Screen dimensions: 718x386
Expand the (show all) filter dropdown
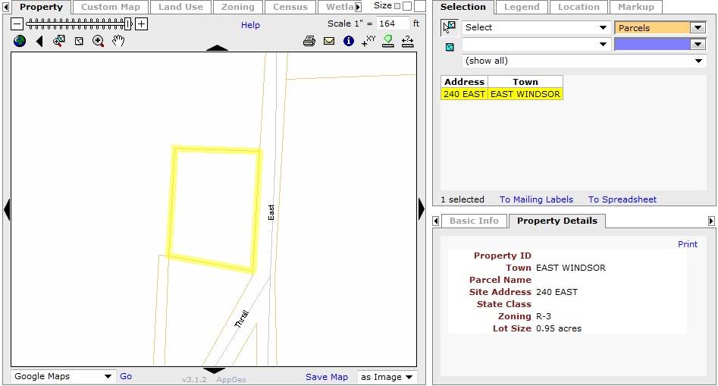click(x=583, y=61)
